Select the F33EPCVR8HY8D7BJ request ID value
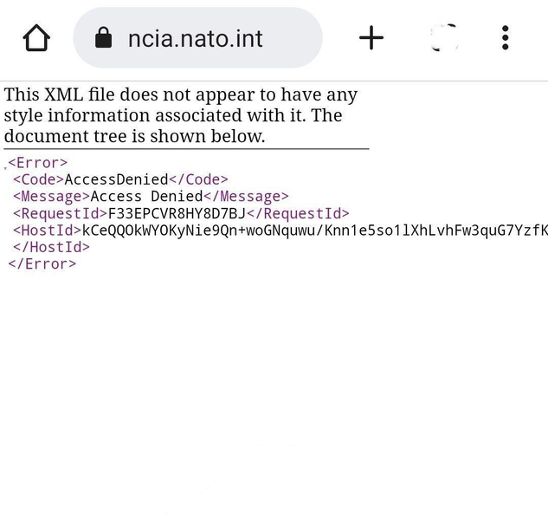This screenshot has height=520, width=548. [177, 213]
